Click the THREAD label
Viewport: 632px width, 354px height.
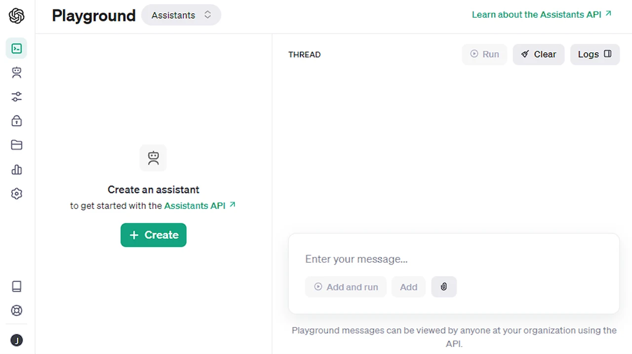coord(305,55)
